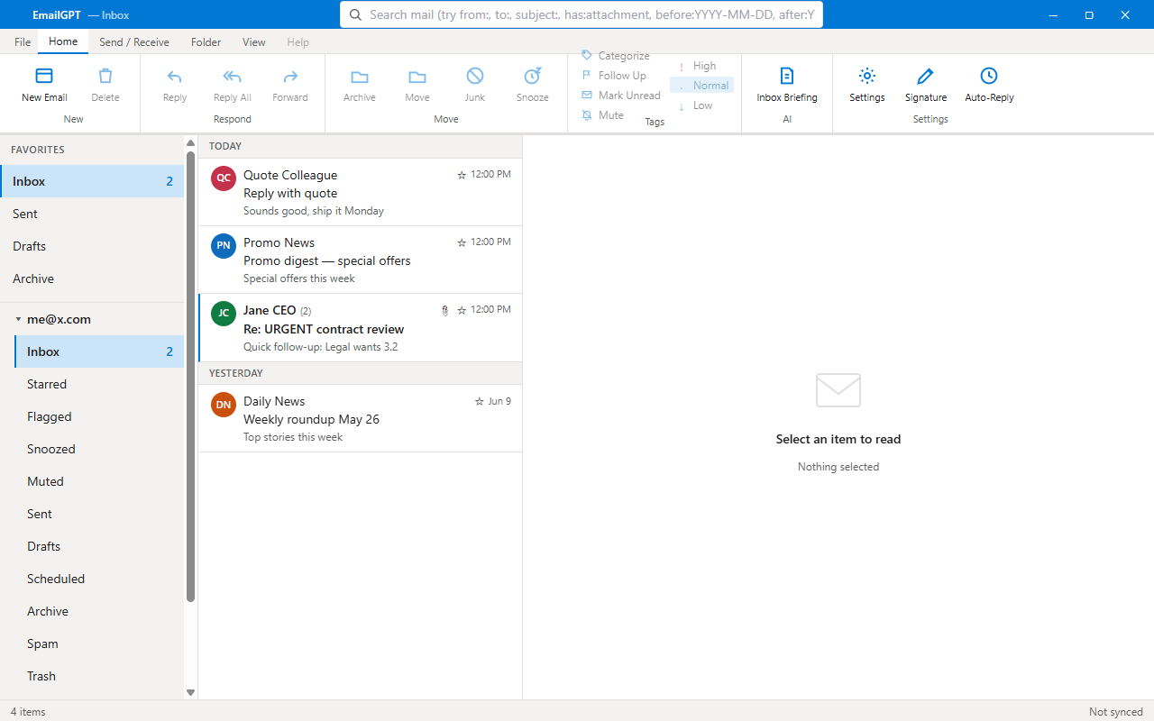Switch to the Send / Receive tab
This screenshot has height=721, width=1154.
(134, 42)
